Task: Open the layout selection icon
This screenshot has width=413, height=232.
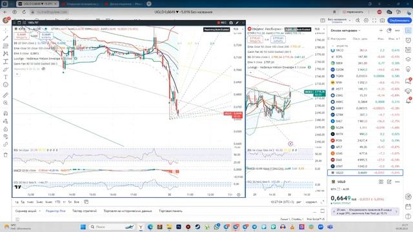Action: (x=323, y=20)
